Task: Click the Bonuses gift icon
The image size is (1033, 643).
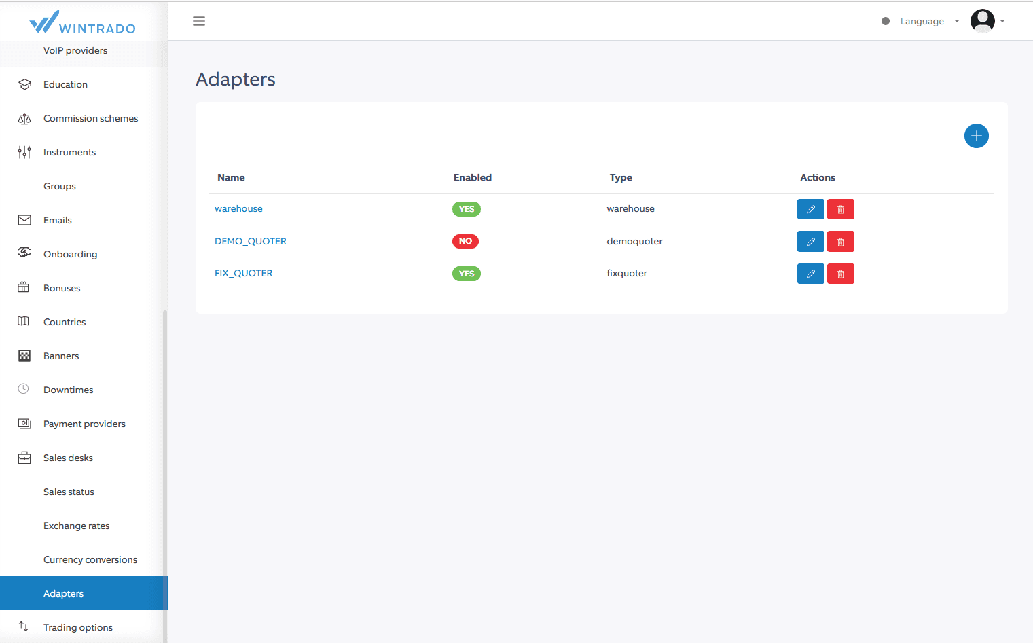Action: coord(24,287)
